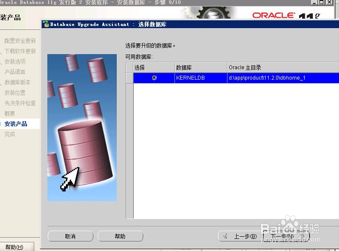Select the 下载软件更新 step

click(x=20, y=51)
